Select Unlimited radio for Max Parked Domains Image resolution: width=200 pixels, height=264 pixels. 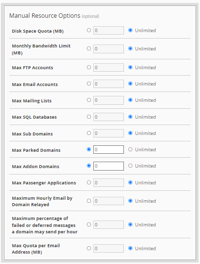pyautogui.click(x=130, y=149)
